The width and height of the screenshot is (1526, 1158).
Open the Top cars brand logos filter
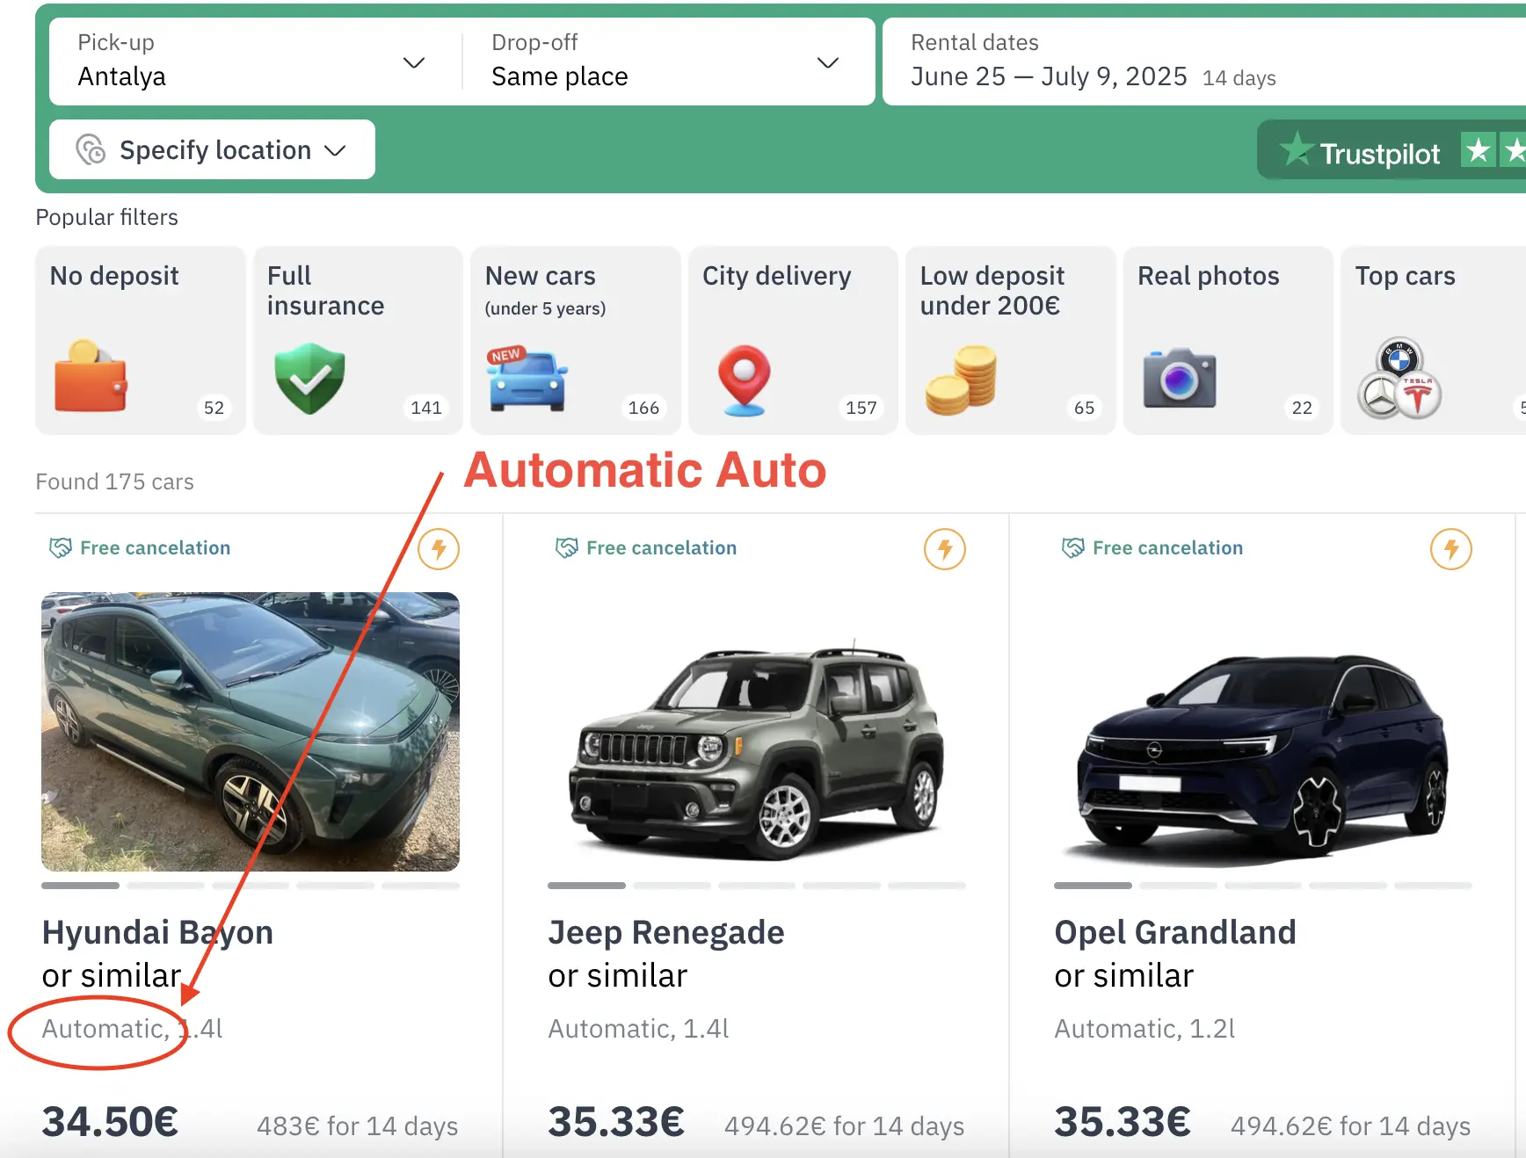click(1398, 380)
